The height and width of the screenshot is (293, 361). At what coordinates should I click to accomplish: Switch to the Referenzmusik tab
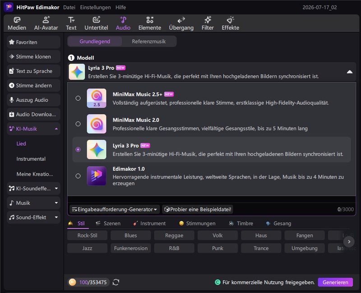149,41
